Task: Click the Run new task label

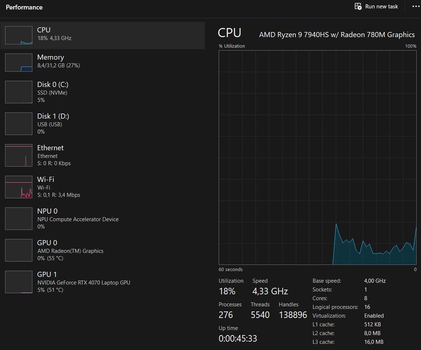Action: (x=382, y=7)
